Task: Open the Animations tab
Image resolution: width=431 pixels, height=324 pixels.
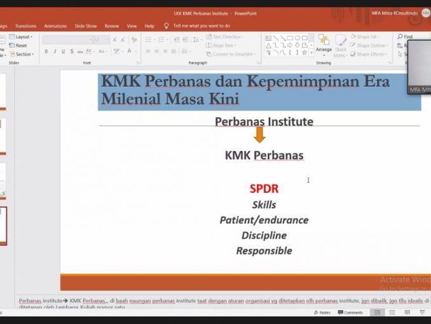Action: click(55, 26)
